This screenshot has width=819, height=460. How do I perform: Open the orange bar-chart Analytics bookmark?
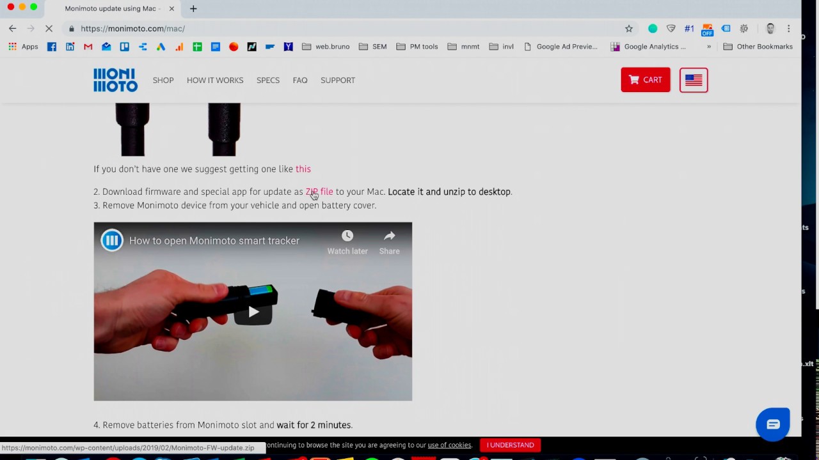[179, 47]
